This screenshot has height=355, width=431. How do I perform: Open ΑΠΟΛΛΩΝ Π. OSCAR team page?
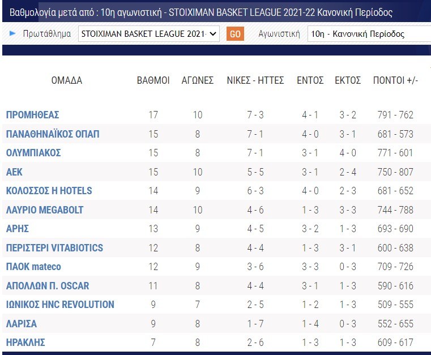(x=48, y=286)
